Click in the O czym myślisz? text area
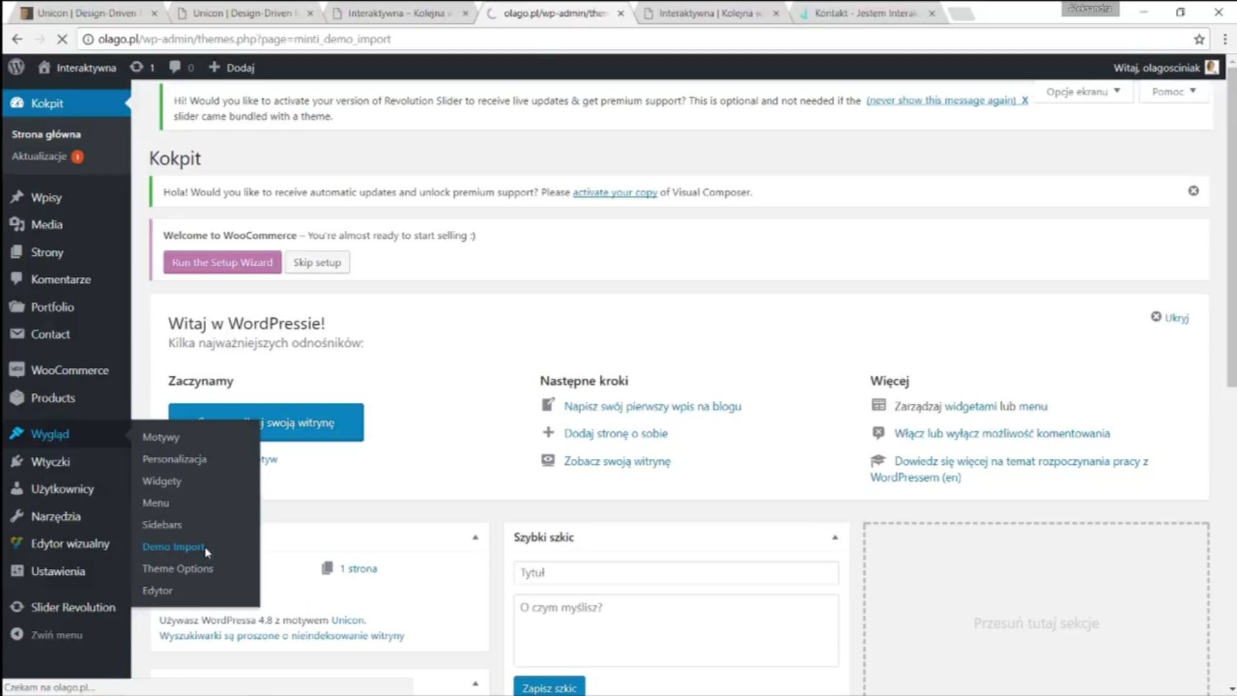Image resolution: width=1237 pixels, height=696 pixels. (x=676, y=630)
